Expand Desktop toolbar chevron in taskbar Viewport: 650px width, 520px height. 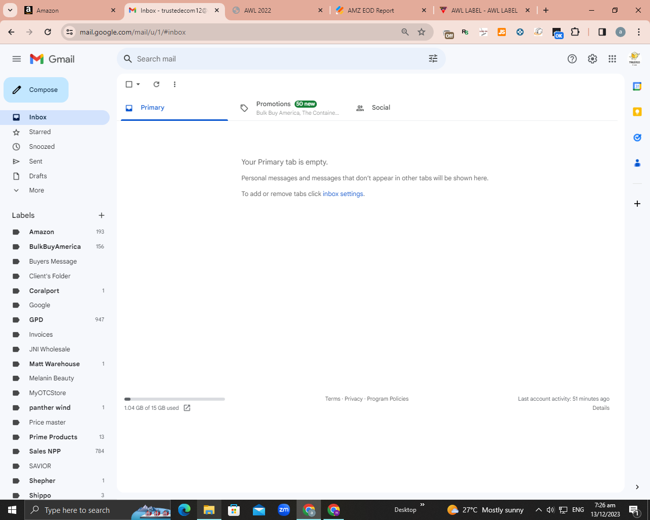[422, 505]
